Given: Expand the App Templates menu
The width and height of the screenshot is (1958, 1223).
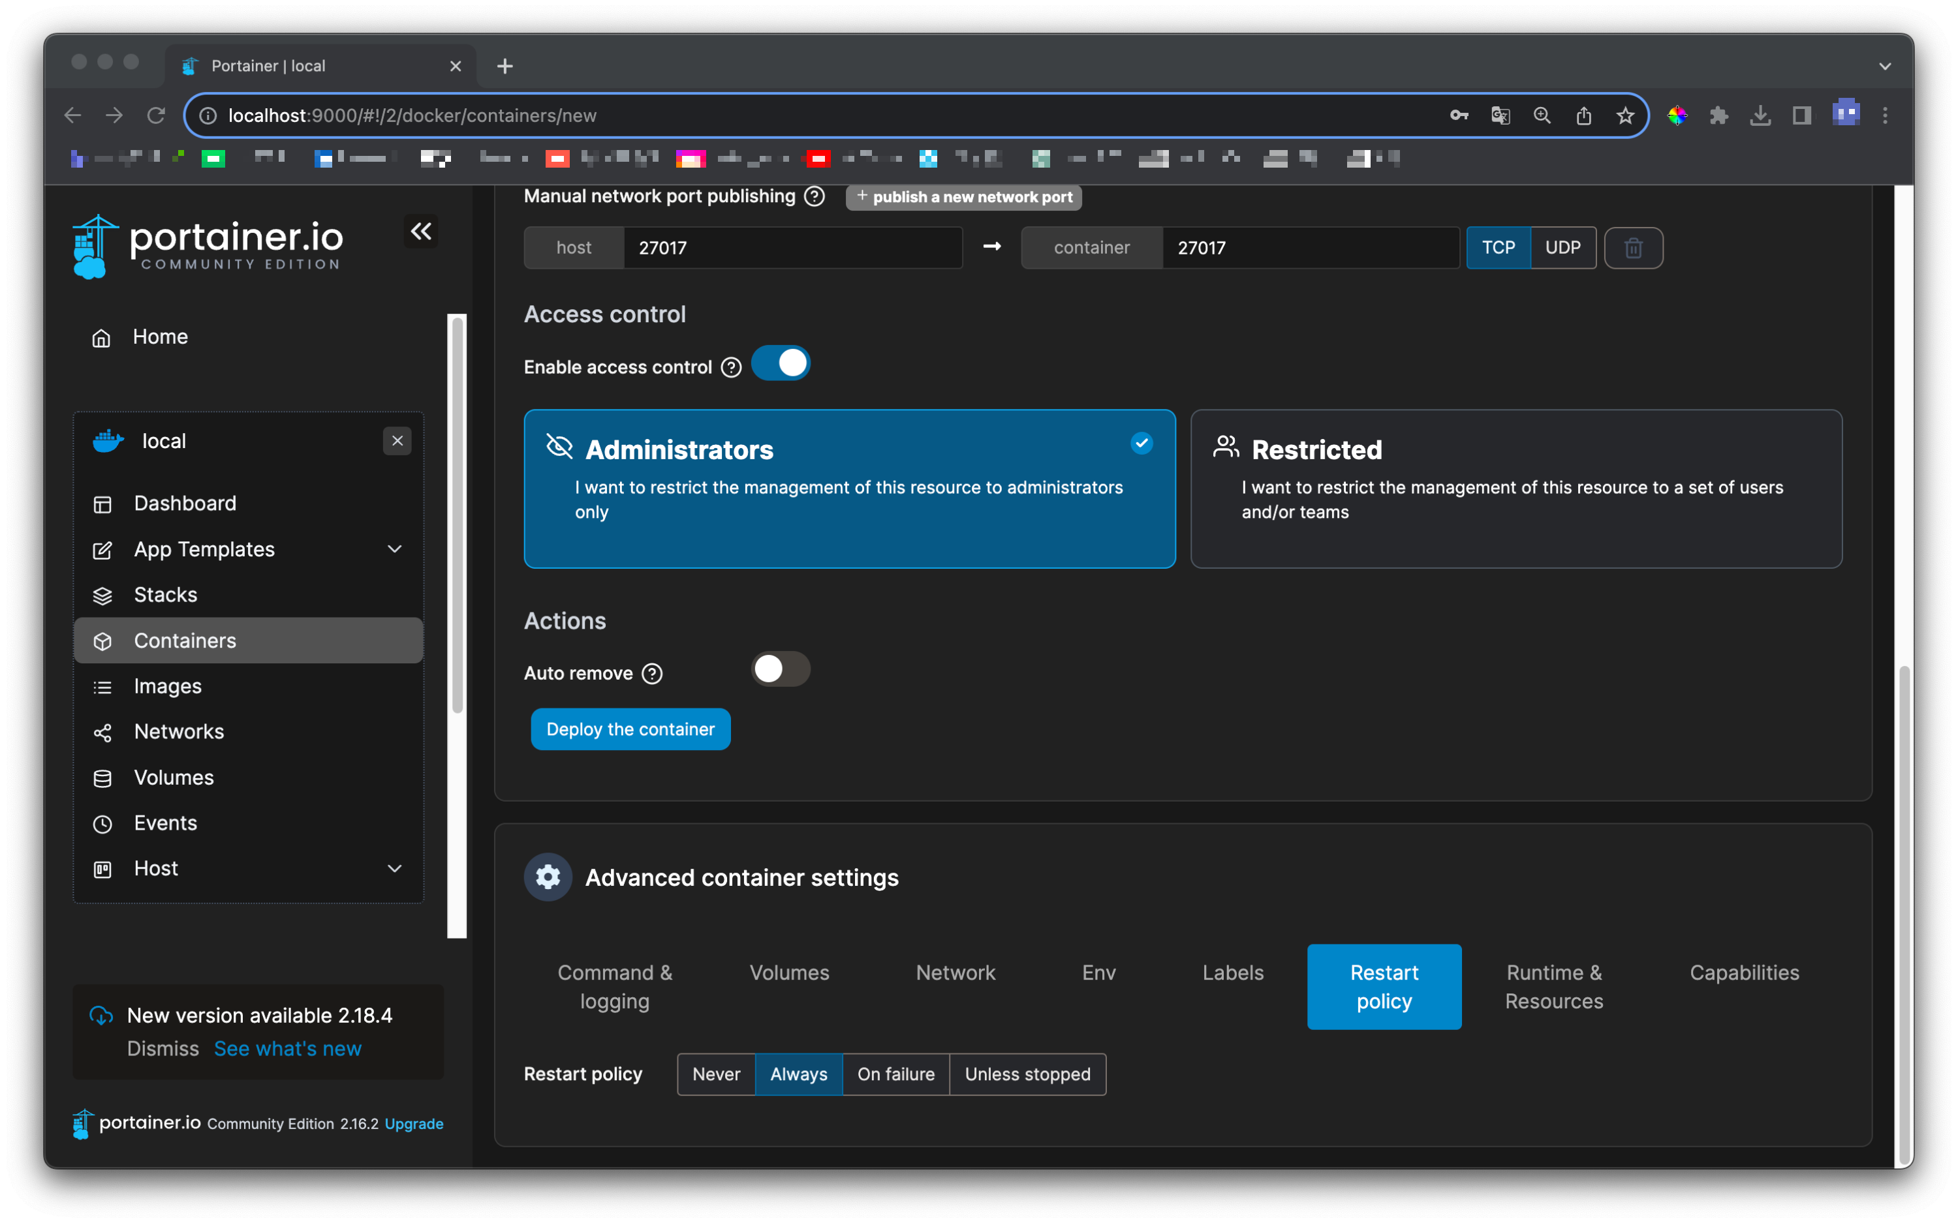Looking at the screenshot, I should click(394, 549).
